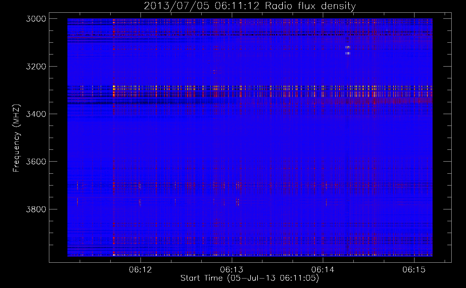The width and height of the screenshot is (466, 288).
Task: Click the 3400 frequency tick label
Action: point(36,114)
